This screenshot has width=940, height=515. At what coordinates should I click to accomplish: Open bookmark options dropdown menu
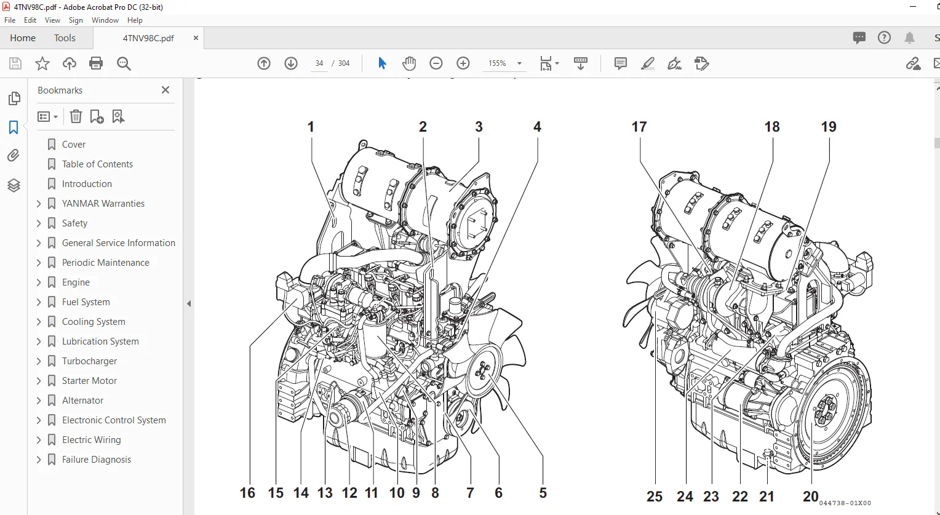pos(47,116)
